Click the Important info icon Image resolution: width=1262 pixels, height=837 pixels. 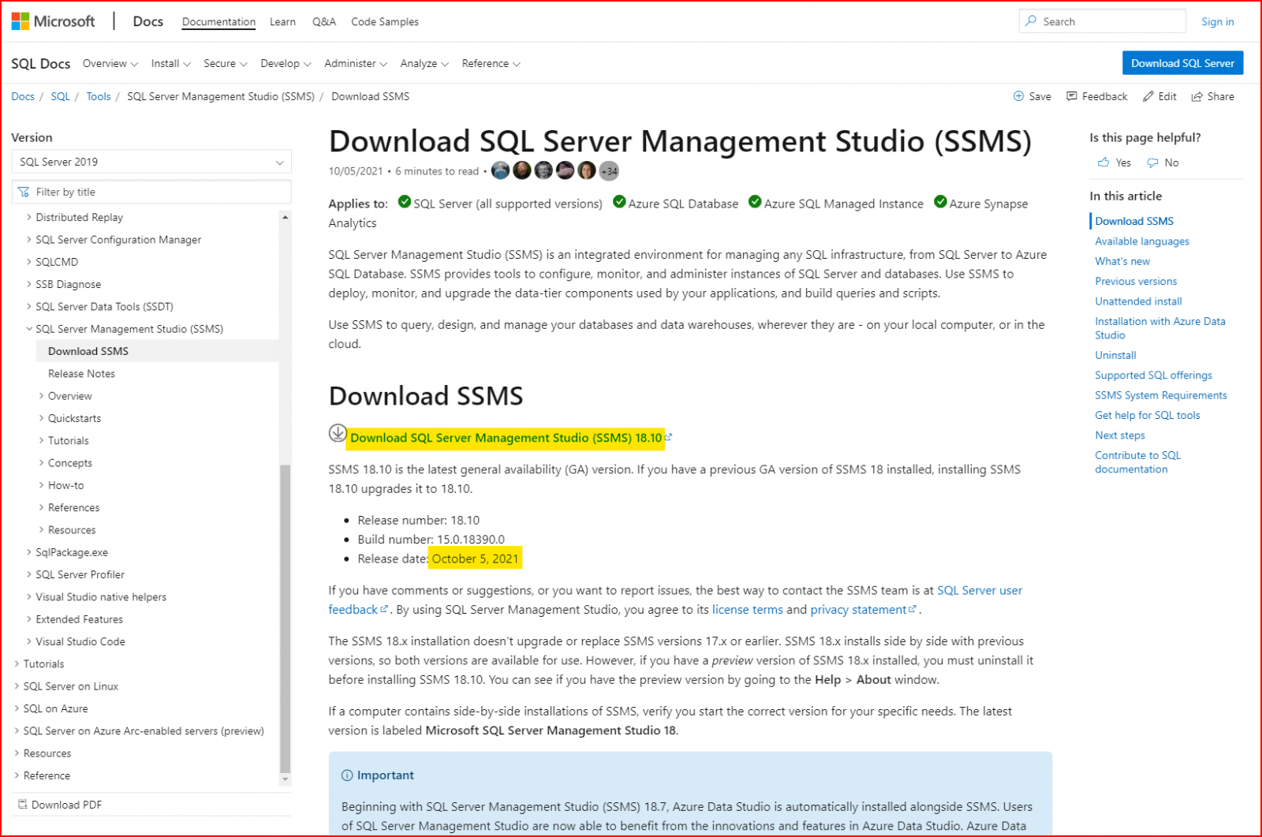(x=347, y=775)
